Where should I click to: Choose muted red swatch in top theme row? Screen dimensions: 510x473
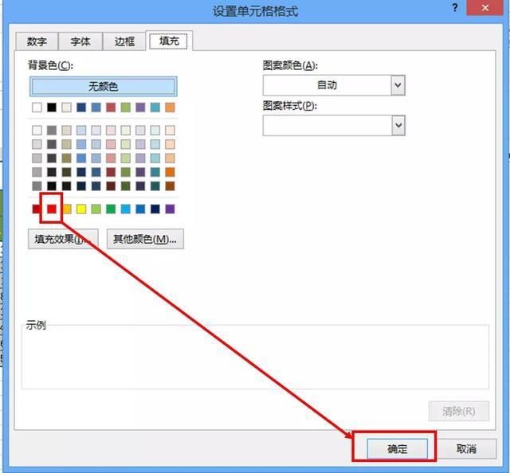click(x=111, y=107)
